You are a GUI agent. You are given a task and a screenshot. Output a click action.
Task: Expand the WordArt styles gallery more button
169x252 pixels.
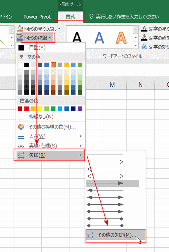point(136,45)
